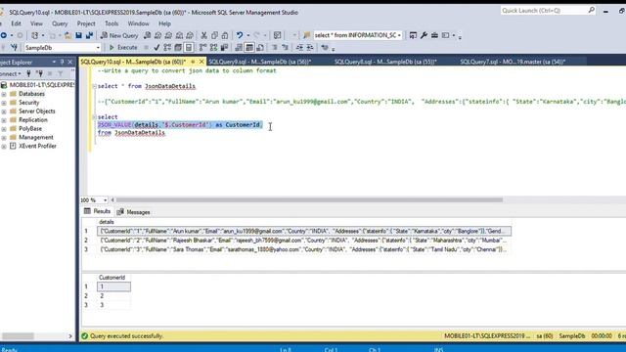Image resolution: width=626 pixels, height=352 pixels.
Task: Click the editor horizontal scrollbar
Action: pos(309,199)
